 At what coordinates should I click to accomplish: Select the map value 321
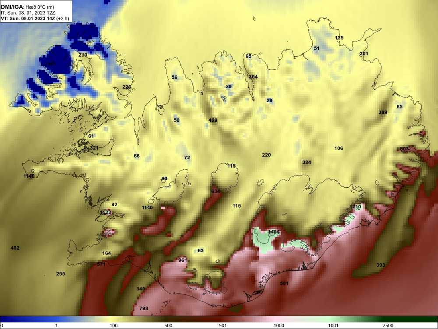click(x=94, y=148)
